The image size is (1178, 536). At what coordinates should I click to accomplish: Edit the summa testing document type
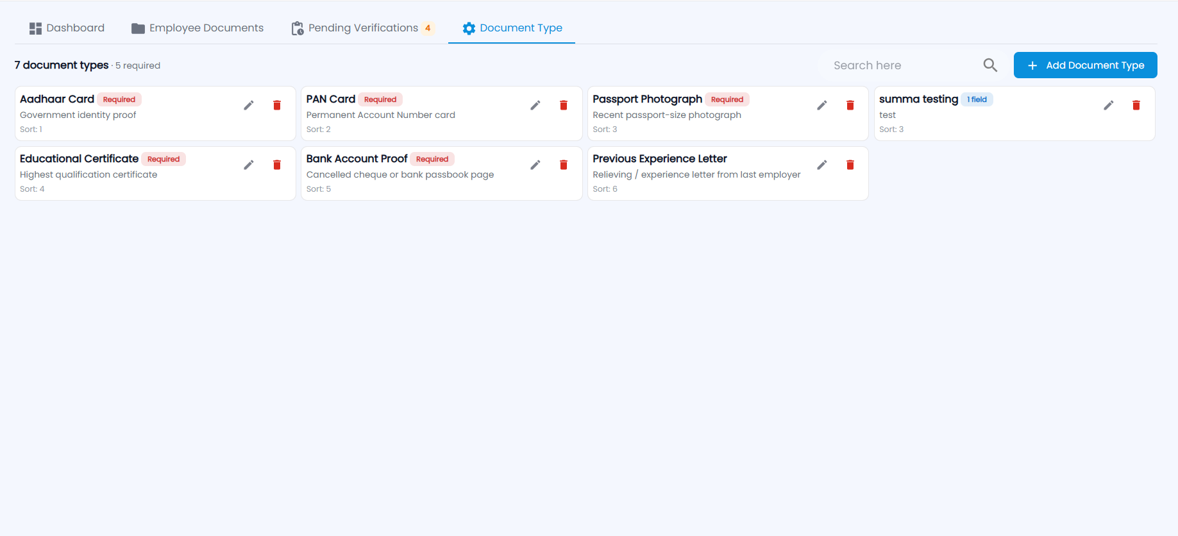click(x=1109, y=105)
